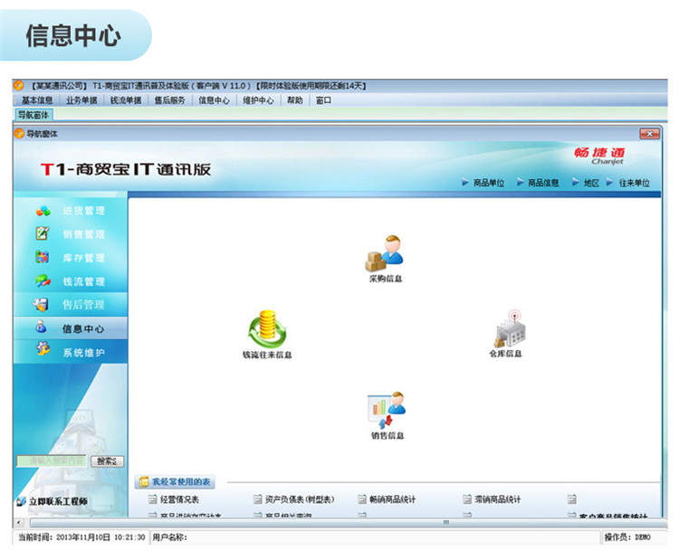679x551 pixels.
Task: Click the search input field in sidebar
Action: click(x=52, y=461)
